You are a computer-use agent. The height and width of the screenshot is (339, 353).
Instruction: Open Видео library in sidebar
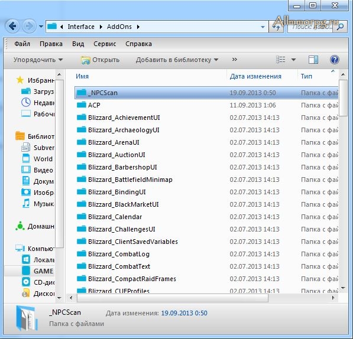tap(37, 170)
